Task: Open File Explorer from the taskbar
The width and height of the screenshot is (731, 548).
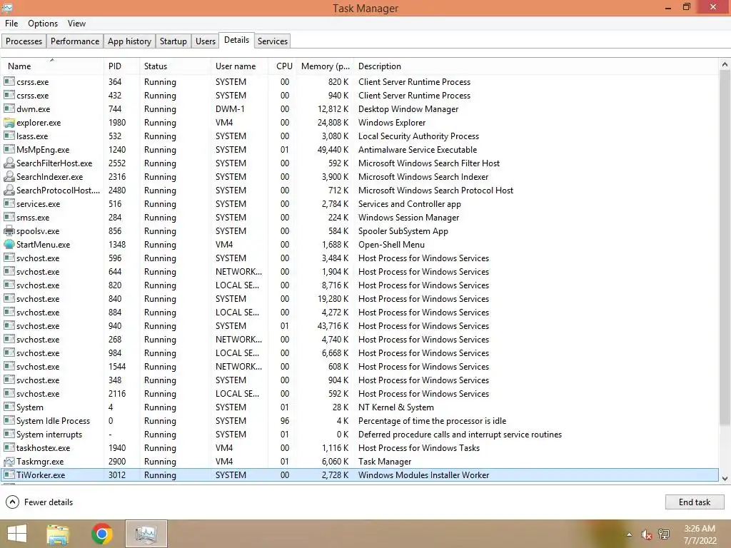Action: tap(58, 534)
